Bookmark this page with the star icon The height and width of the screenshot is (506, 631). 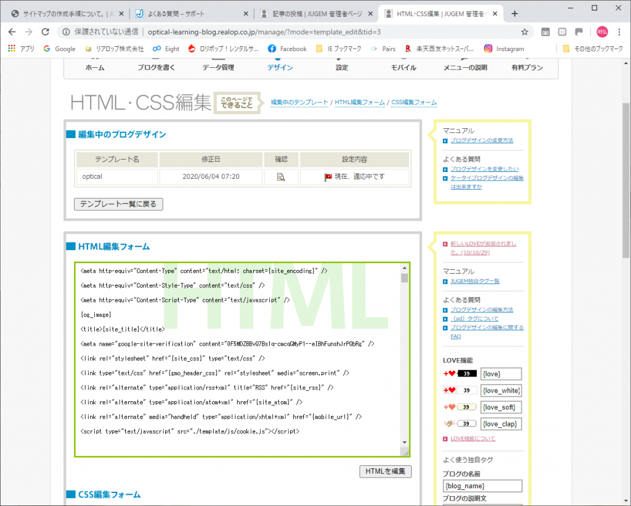[524, 32]
